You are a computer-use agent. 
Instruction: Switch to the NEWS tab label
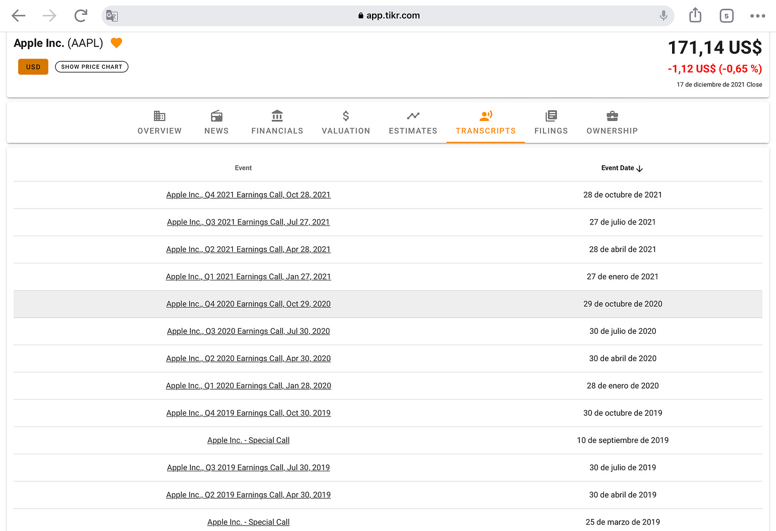point(216,131)
